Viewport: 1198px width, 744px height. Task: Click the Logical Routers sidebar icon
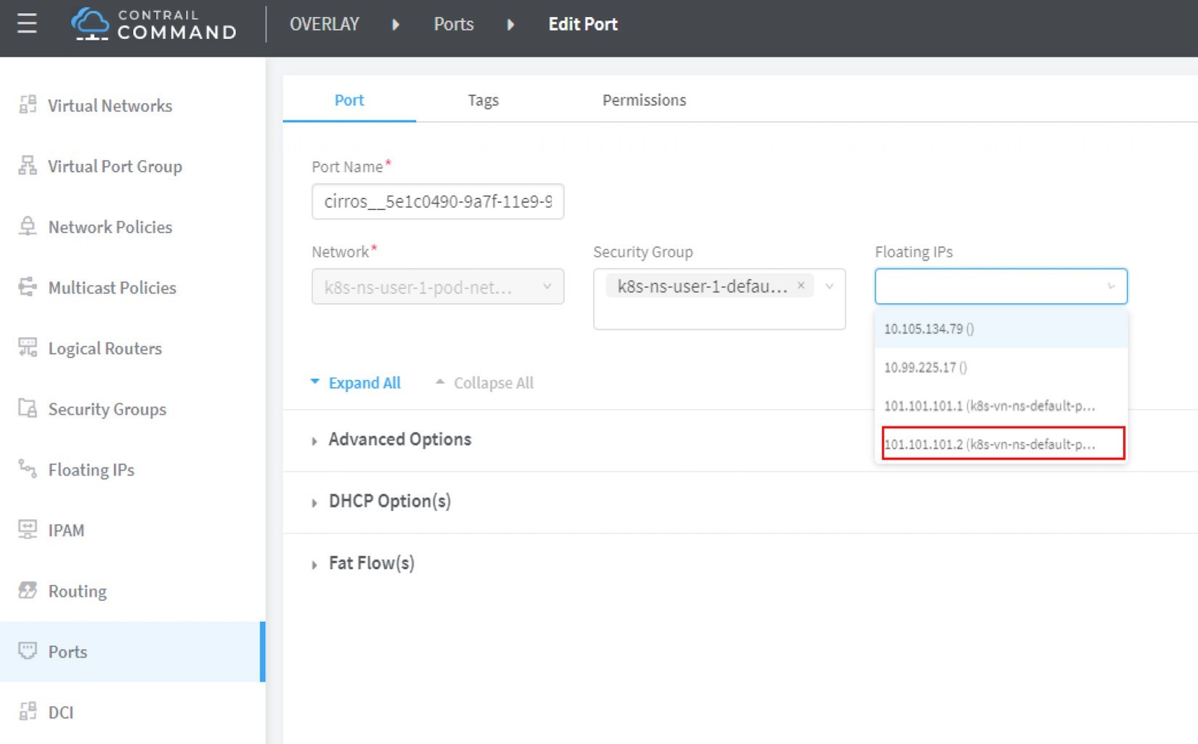point(28,348)
